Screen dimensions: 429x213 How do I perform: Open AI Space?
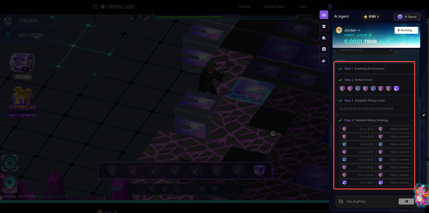407,17
